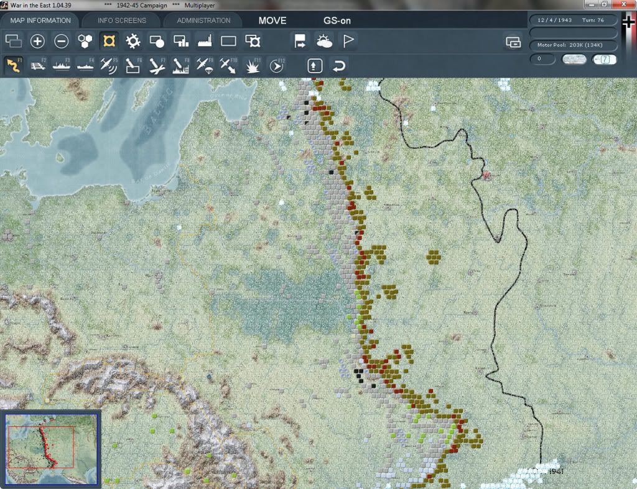This screenshot has width=637, height=489.
Task: Click the screen-with-gear map information icon
Action: pyautogui.click(x=253, y=41)
